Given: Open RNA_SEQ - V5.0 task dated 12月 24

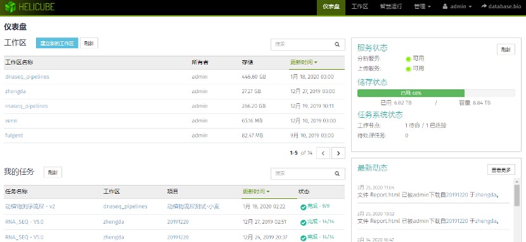Looking at the screenshot, I should (24, 238).
